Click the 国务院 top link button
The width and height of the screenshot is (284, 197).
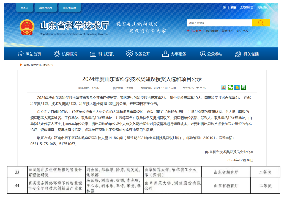(24, 8)
